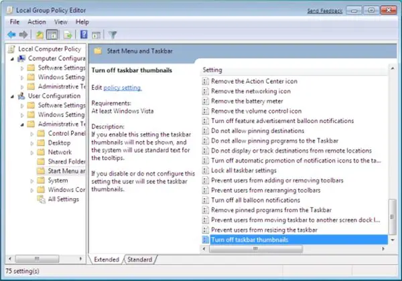This screenshot has width=402, height=281.
Task: Select Turn off feature advertisement balloon notifications
Action: (283, 121)
